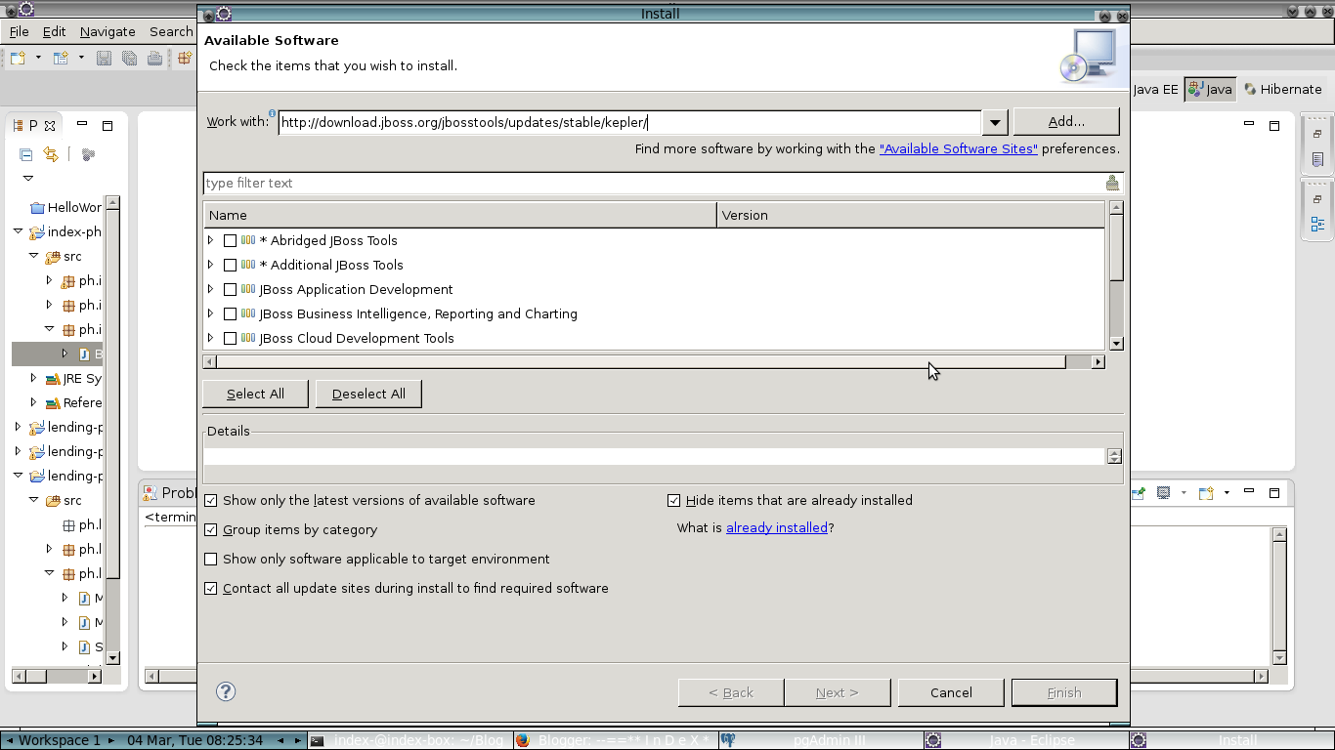Click the Cancel button
The image size is (1335, 750).
tap(951, 692)
